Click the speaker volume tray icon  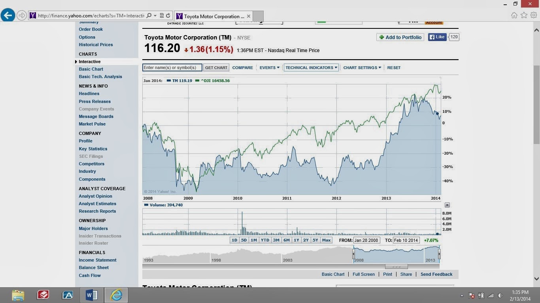[500, 296]
